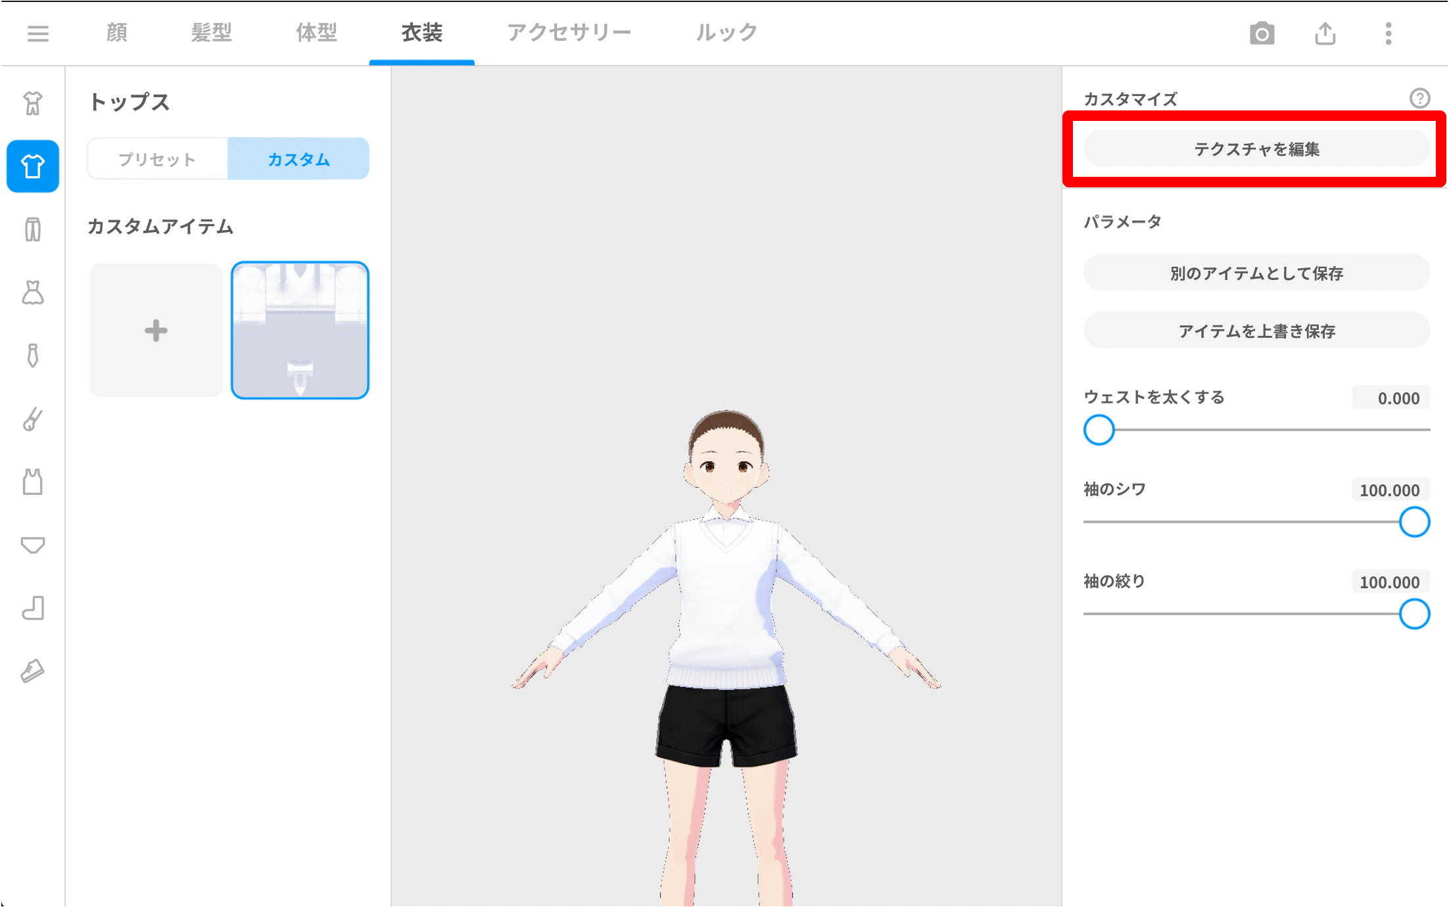1449x907 pixels.
Task: Take a snapshot with the camera icon
Action: click(x=1262, y=34)
